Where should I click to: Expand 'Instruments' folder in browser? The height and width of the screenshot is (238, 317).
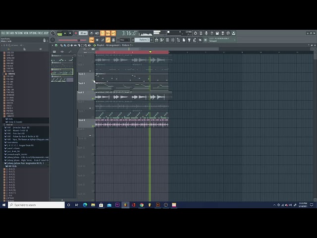click(11, 142)
